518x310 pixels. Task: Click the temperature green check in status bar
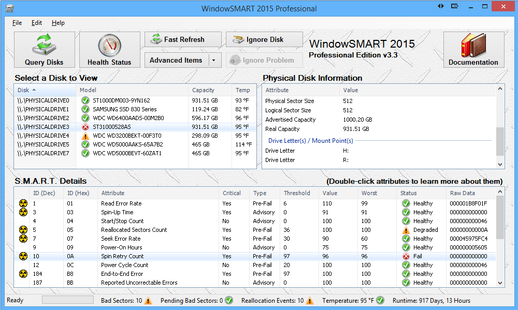click(380, 301)
